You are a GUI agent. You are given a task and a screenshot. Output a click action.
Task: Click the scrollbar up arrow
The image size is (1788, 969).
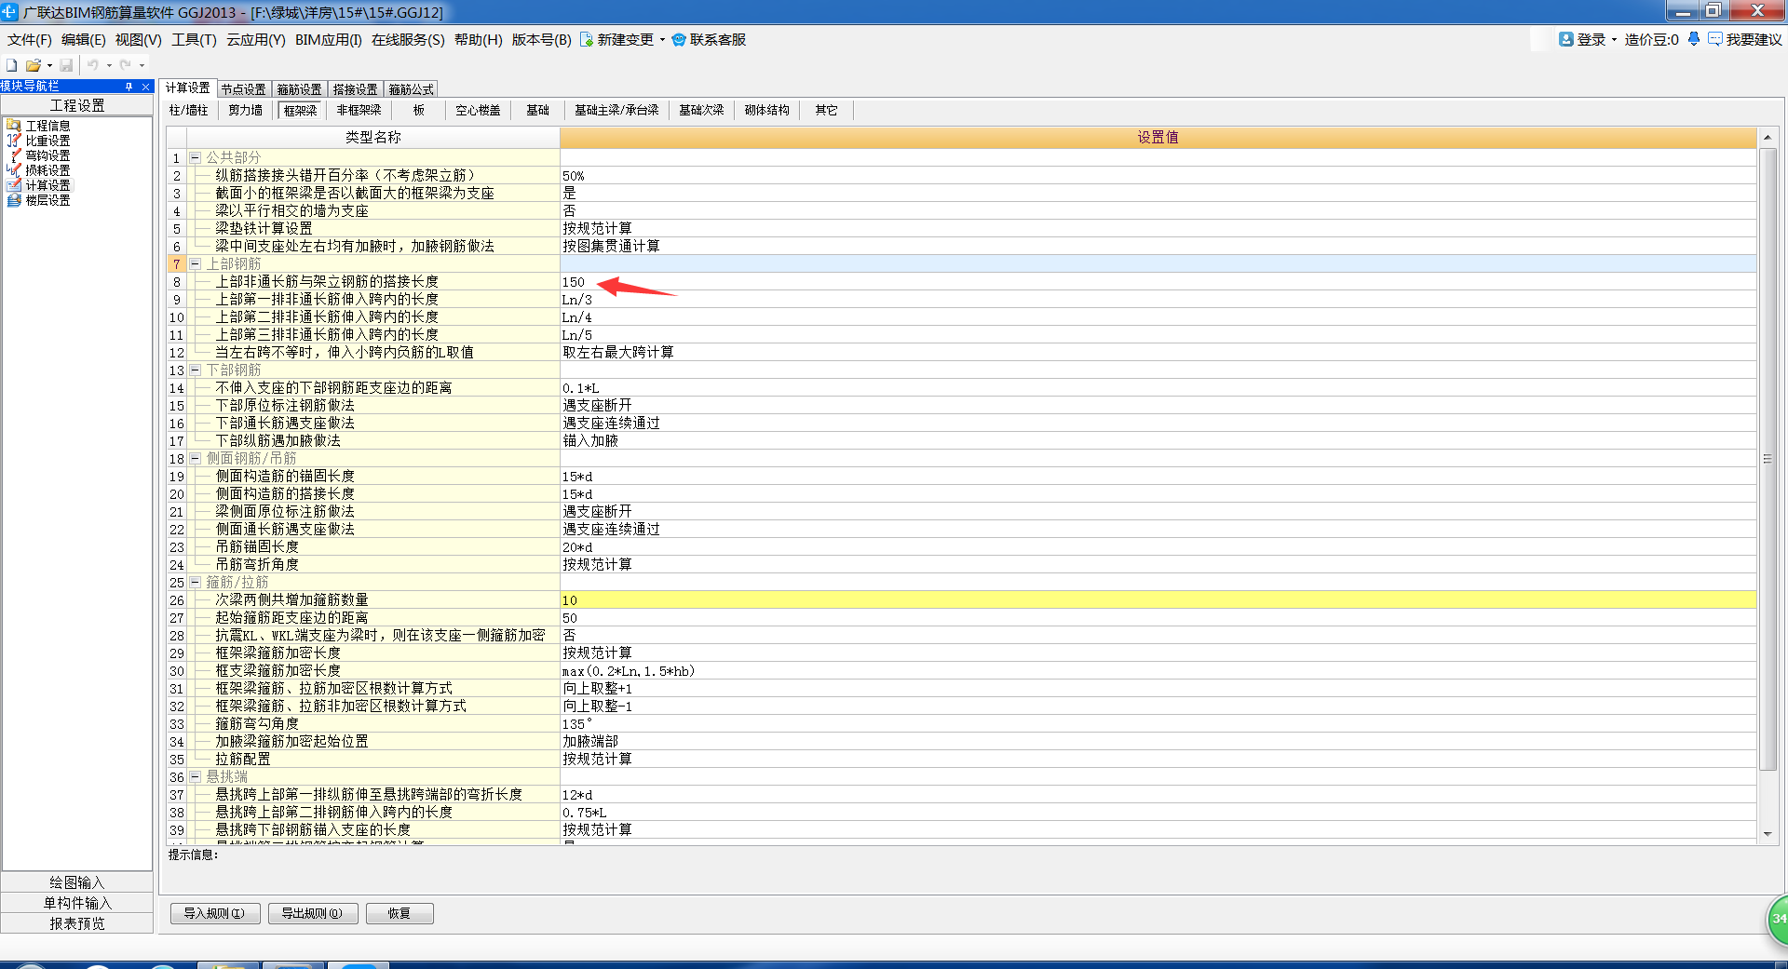click(x=1768, y=138)
